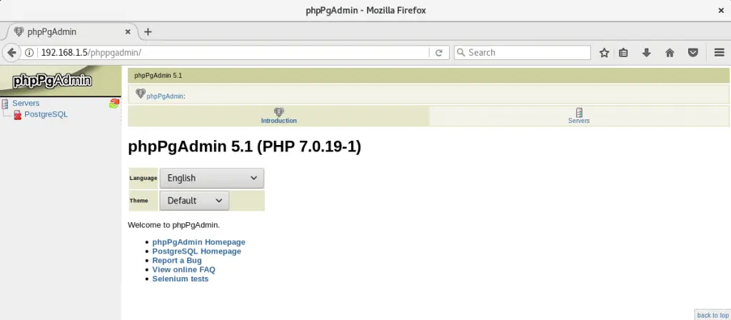The height and width of the screenshot is (320, 731).
Task: Open the Report a Bug link
Action: tap(177, 260)
